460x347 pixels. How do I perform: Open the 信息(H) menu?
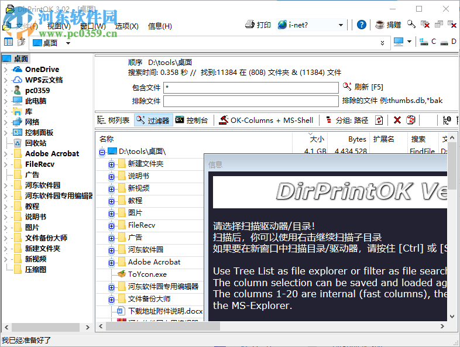point(160,26)
